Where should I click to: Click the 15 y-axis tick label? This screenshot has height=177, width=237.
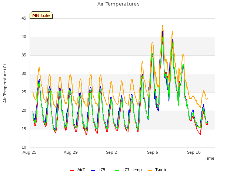pyautogui.click(x=24, y=129)
